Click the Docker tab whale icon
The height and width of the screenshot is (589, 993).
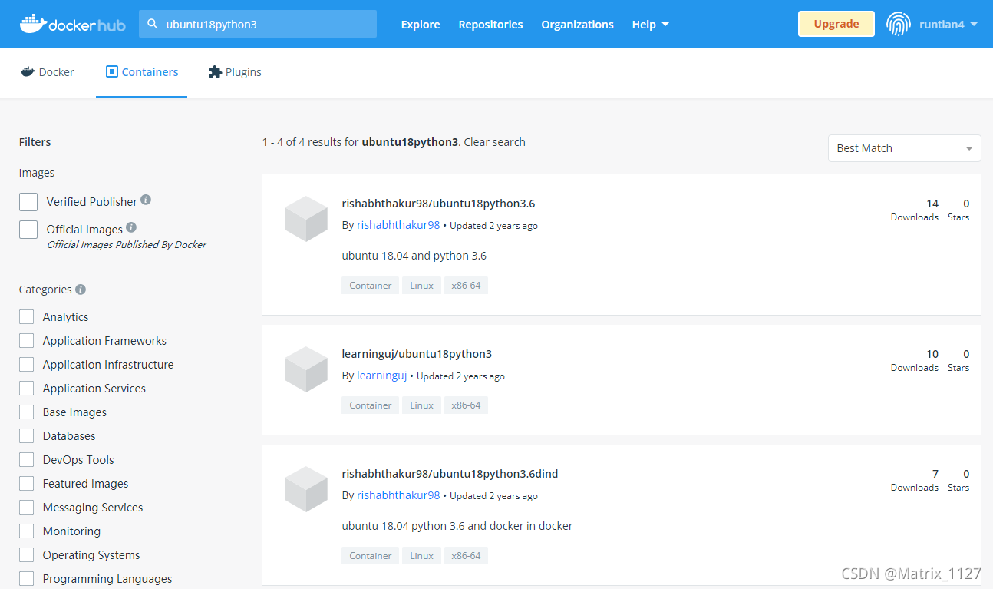point(28,71)
